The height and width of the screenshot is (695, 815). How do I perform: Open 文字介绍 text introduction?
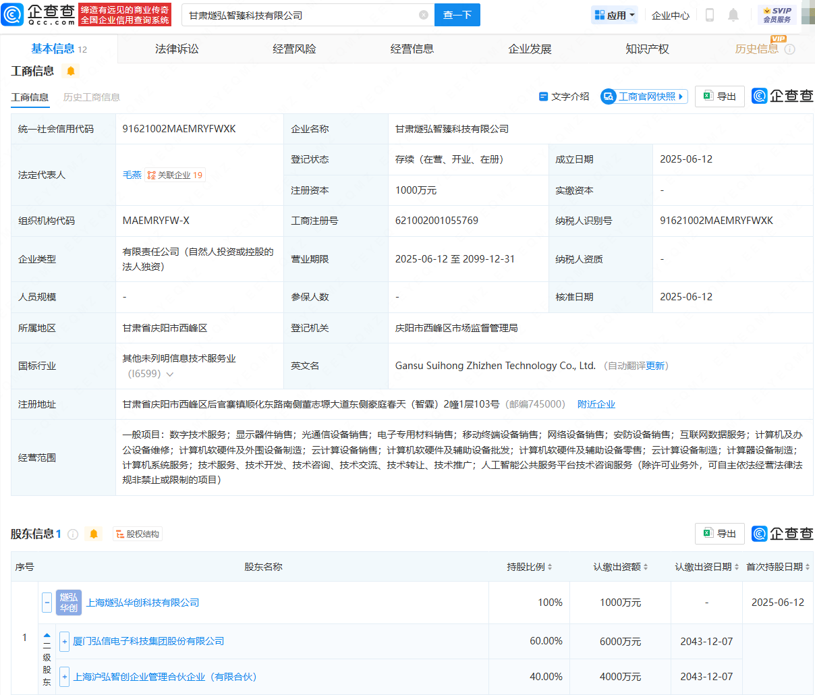[x=564, y=96]
